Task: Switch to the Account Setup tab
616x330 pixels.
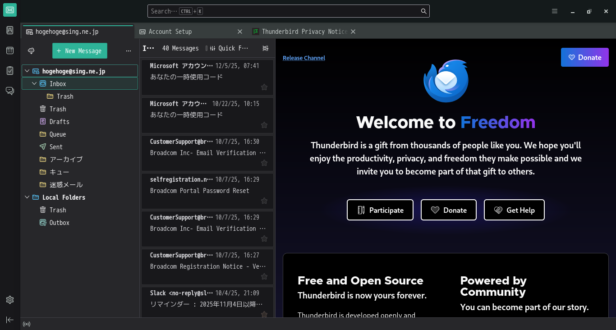Action: click(x=170, y=32)
